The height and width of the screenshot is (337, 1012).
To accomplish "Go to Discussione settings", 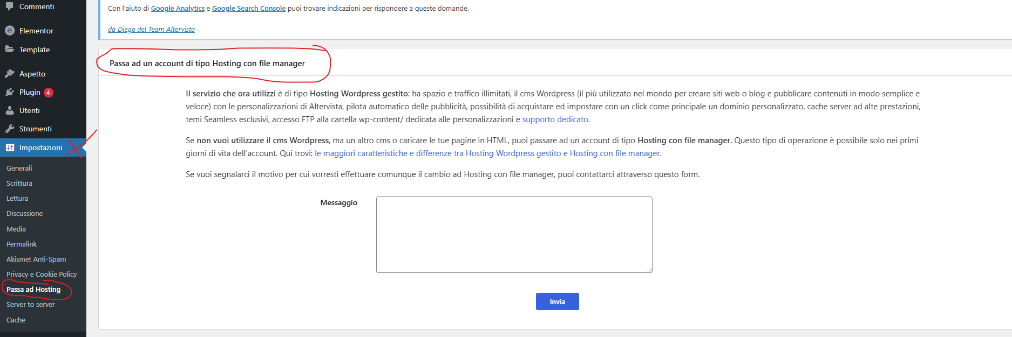I will [x=24, y=213].
